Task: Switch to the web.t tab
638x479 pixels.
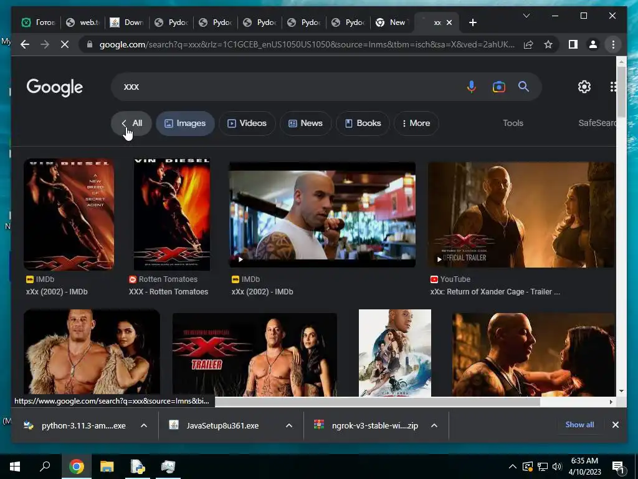Action: (83, 22)
